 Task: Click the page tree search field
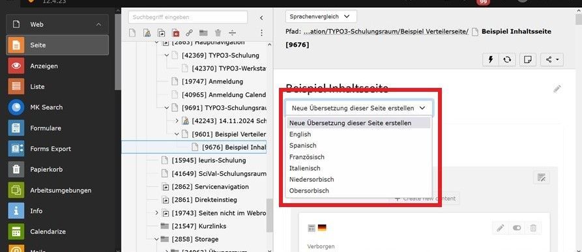coord(188,17)
